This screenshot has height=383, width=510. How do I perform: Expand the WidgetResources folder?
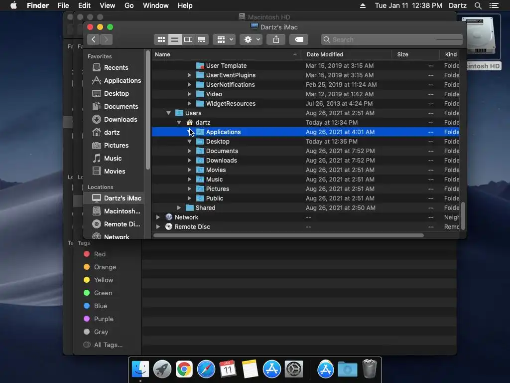189,104
